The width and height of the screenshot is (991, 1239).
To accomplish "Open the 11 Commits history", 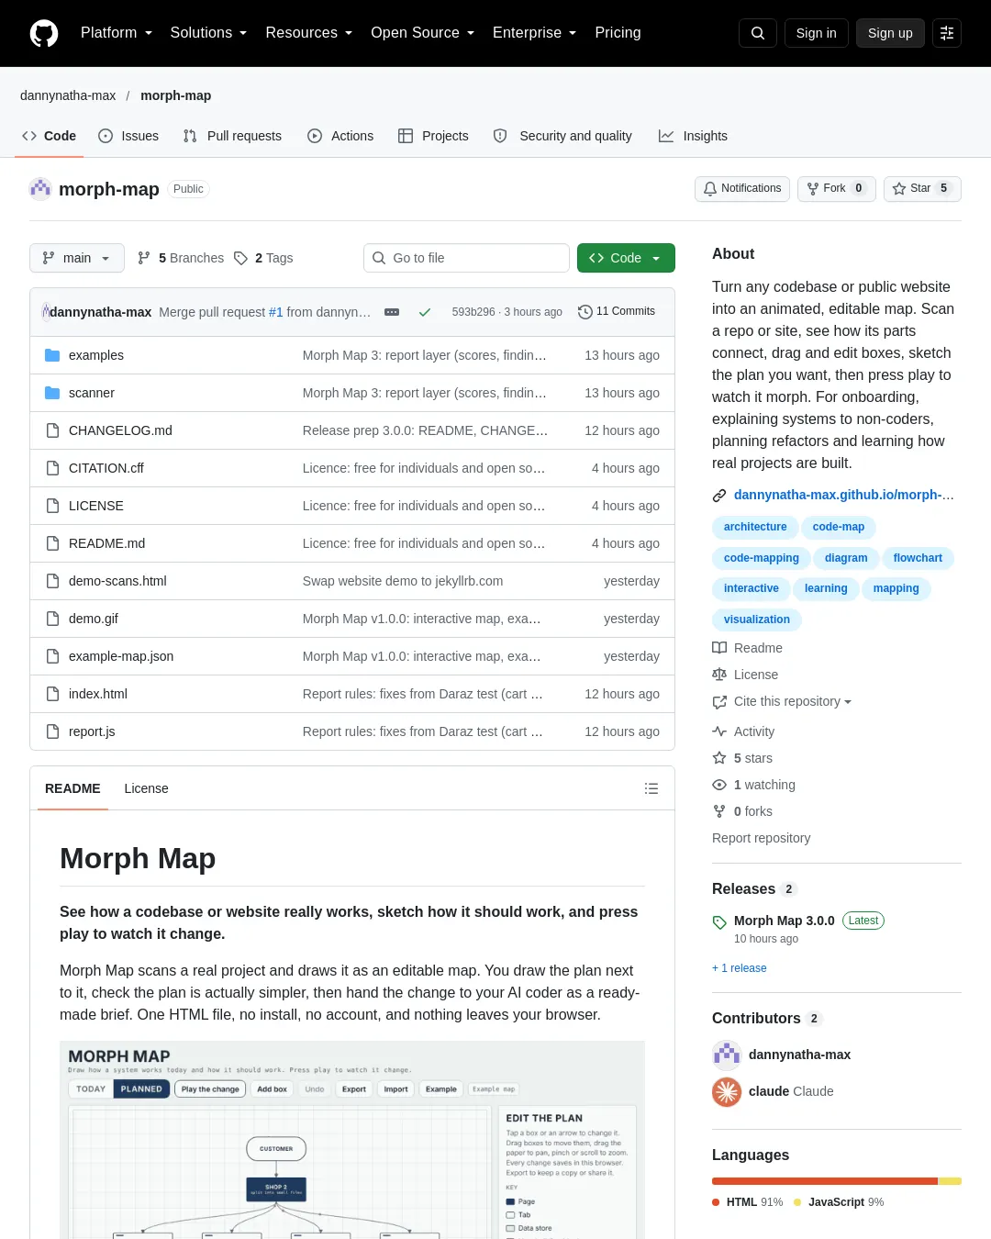I will (x=617, y=312).
